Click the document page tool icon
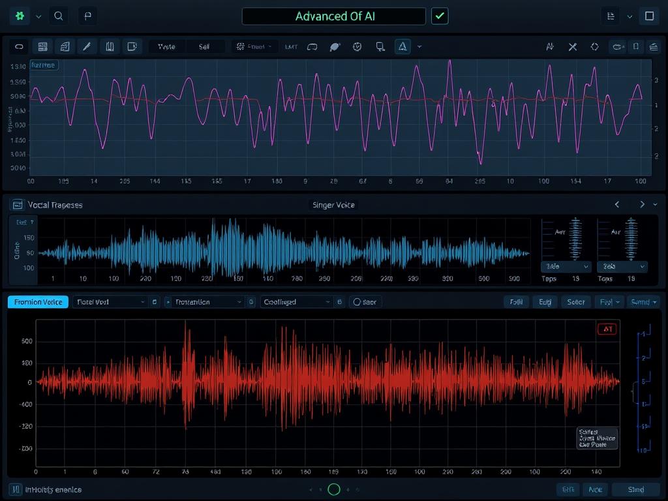The image size is (668, 501). coord(65,46)
